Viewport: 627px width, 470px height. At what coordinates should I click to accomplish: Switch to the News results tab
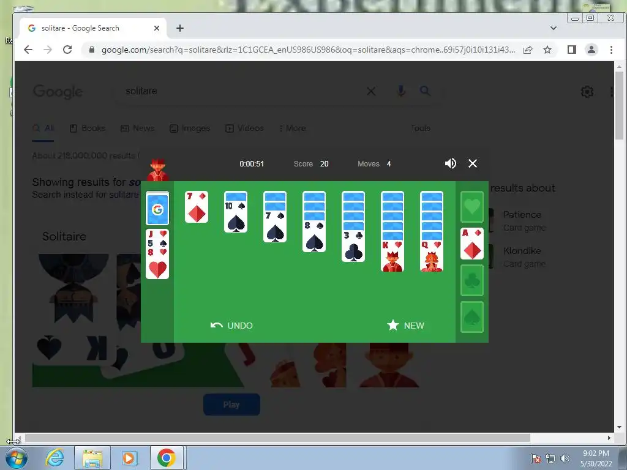pos(138,129)
